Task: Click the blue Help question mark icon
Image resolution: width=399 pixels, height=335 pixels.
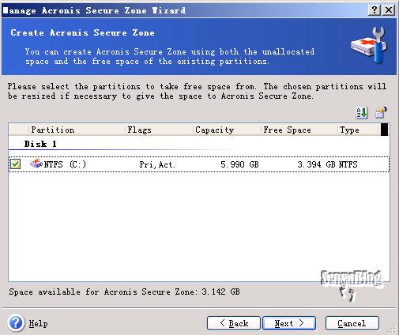Action: click(x=16, y=323)
